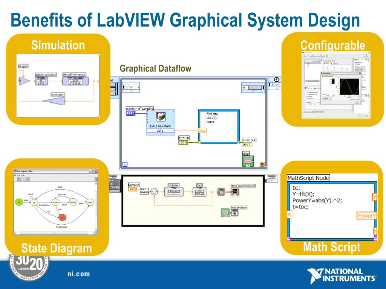Click the summing junction in control loop
386x289 pixels.
(x=154, y=192)
